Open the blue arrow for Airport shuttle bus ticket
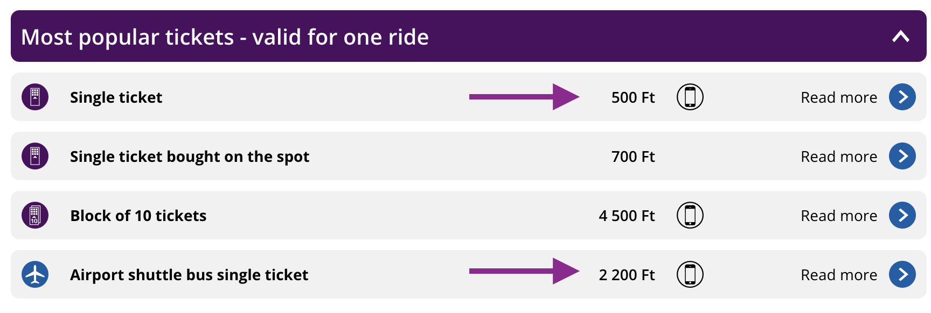 pyautogui.click(x=902, y=274)
